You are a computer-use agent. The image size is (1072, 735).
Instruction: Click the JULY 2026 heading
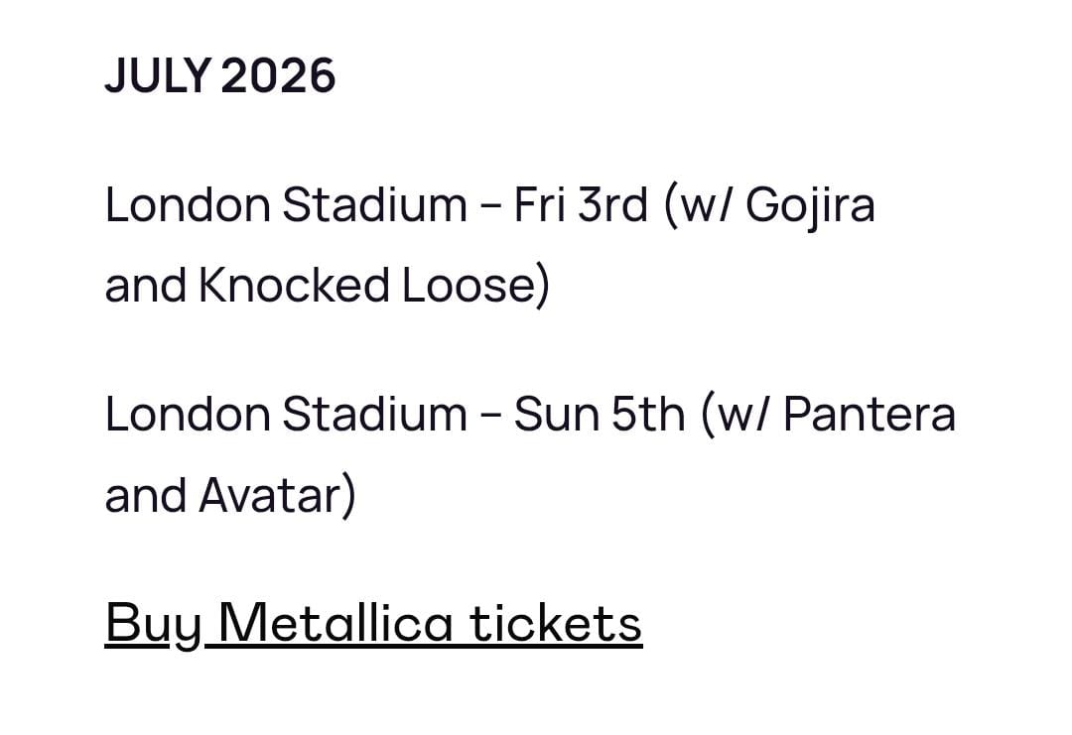click(220, 75)
